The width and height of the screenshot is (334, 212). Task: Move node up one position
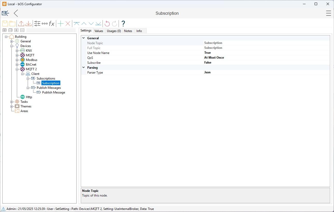[x=84, y=23]
